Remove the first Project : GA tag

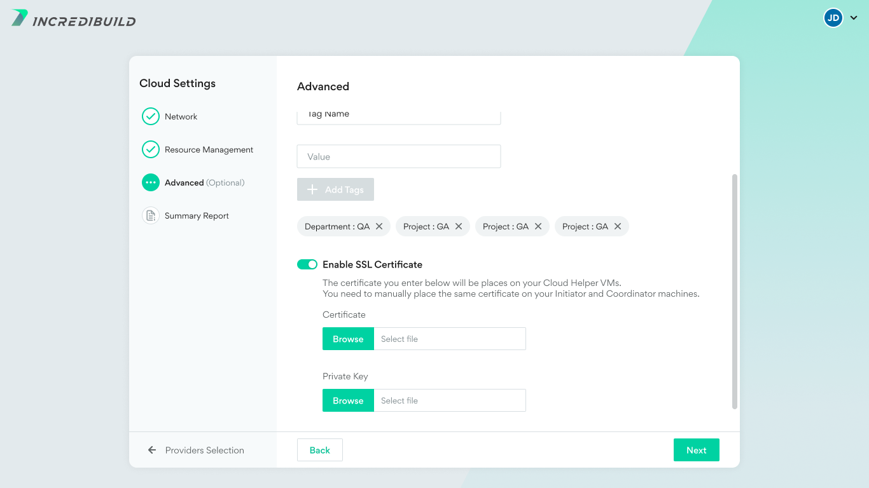tap(459, 226)
